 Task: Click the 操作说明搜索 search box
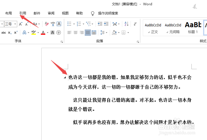[x=108, y=13]
